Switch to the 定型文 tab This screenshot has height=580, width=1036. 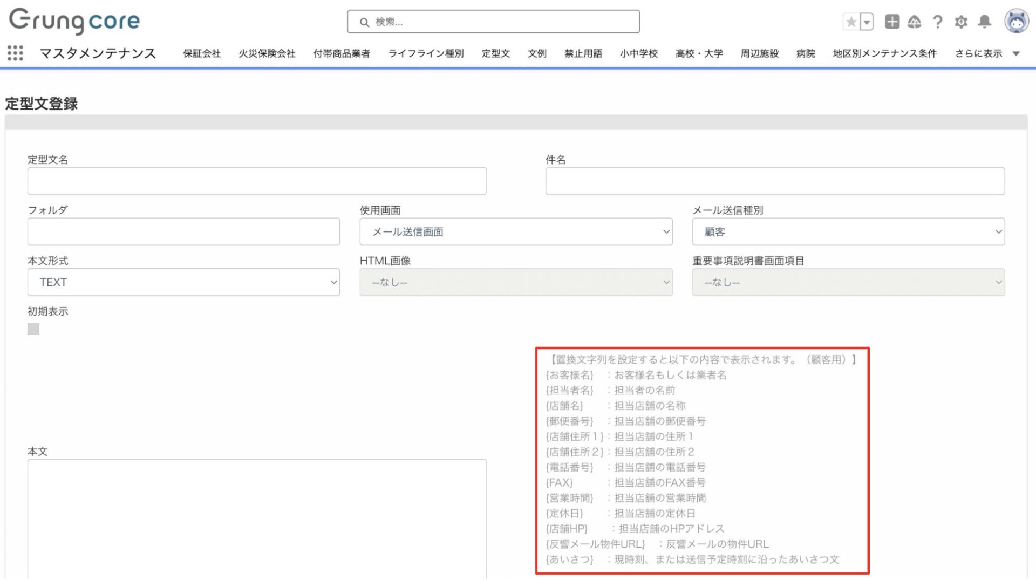tap(495, 53)
